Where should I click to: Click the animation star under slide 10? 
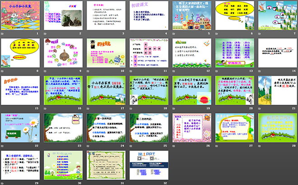[88, 71]
